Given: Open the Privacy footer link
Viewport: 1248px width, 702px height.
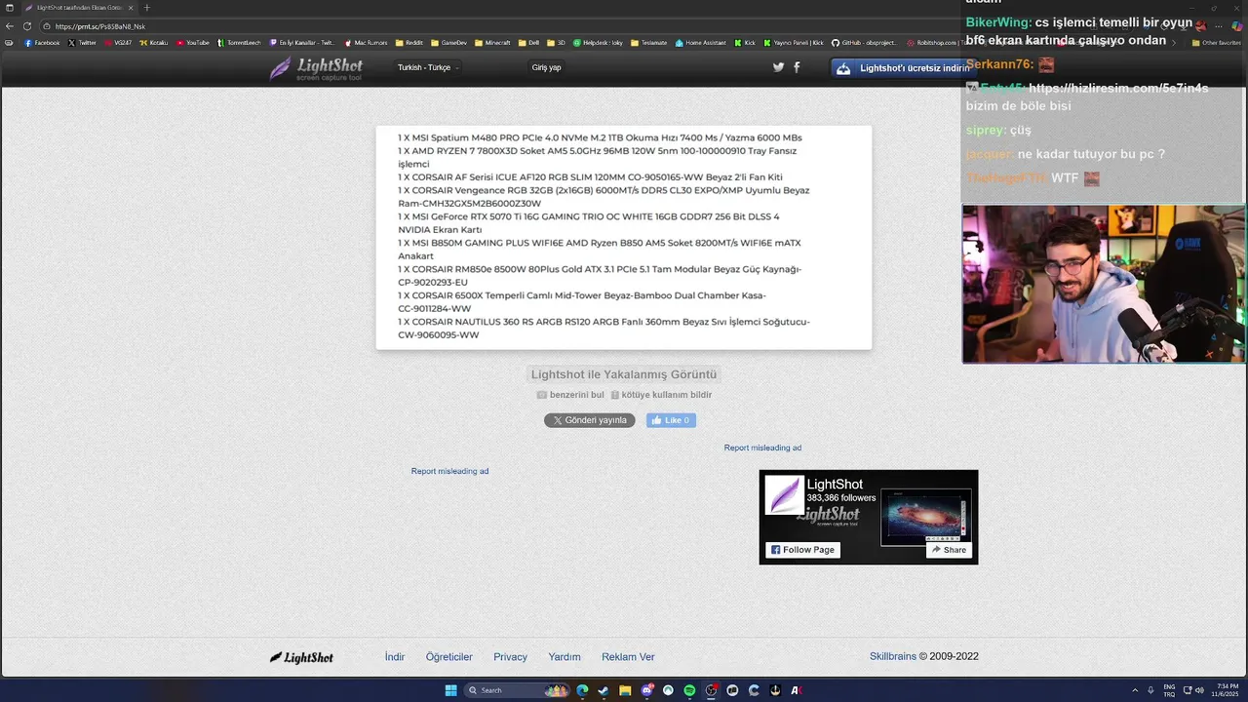Looking at the screenshot, I should coord(510,657).
